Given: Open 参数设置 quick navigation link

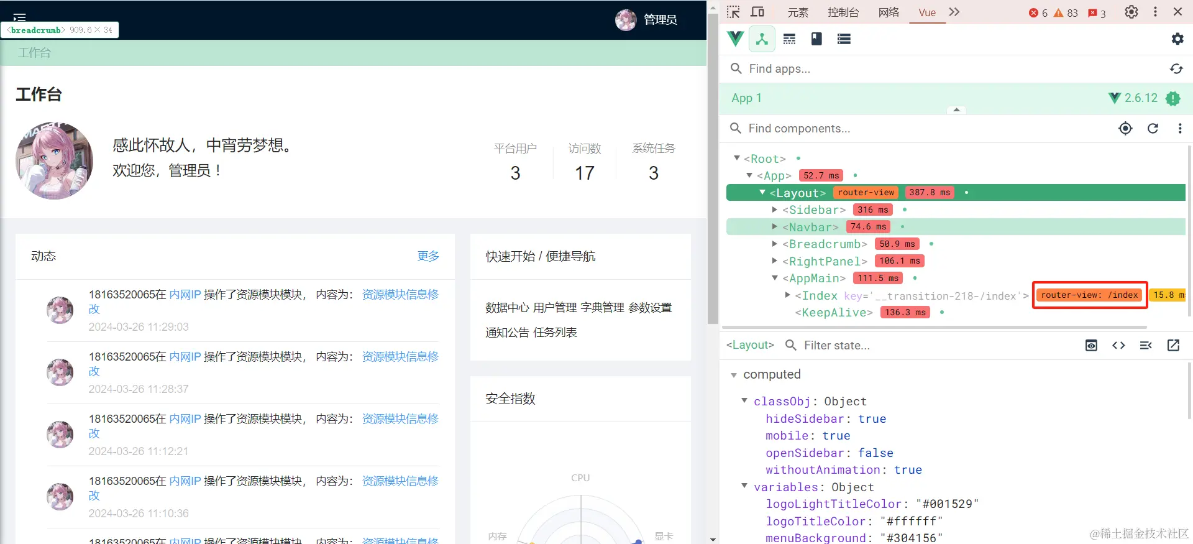Looking at the screenshot, I should (x=650, y=308).
